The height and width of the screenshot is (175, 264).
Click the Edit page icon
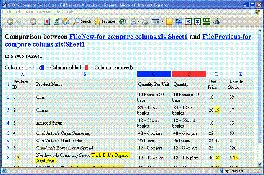click(155, 21)
